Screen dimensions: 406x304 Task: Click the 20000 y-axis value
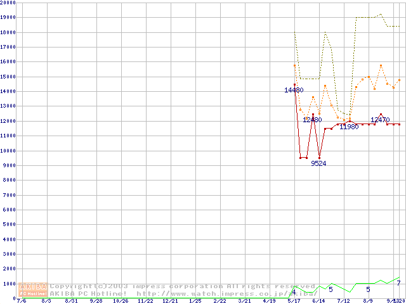pyautogui.click(x=9, y=3)
